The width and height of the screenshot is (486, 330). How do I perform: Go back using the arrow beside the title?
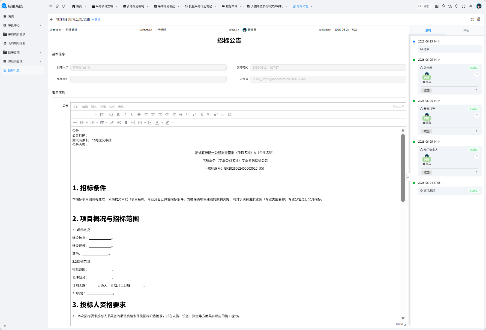[52, 19]
